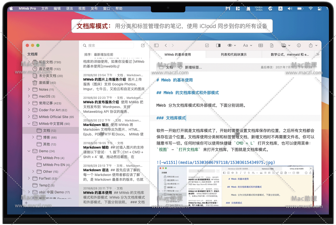Click the back navigation arrow
Image resolution: width=336 pixels, height=225 pixels.
[166, 45]
